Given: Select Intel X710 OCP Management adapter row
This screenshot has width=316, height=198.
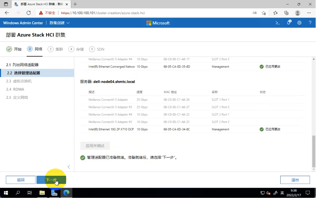Looking at the screenshot, I should tap(193, 129).
